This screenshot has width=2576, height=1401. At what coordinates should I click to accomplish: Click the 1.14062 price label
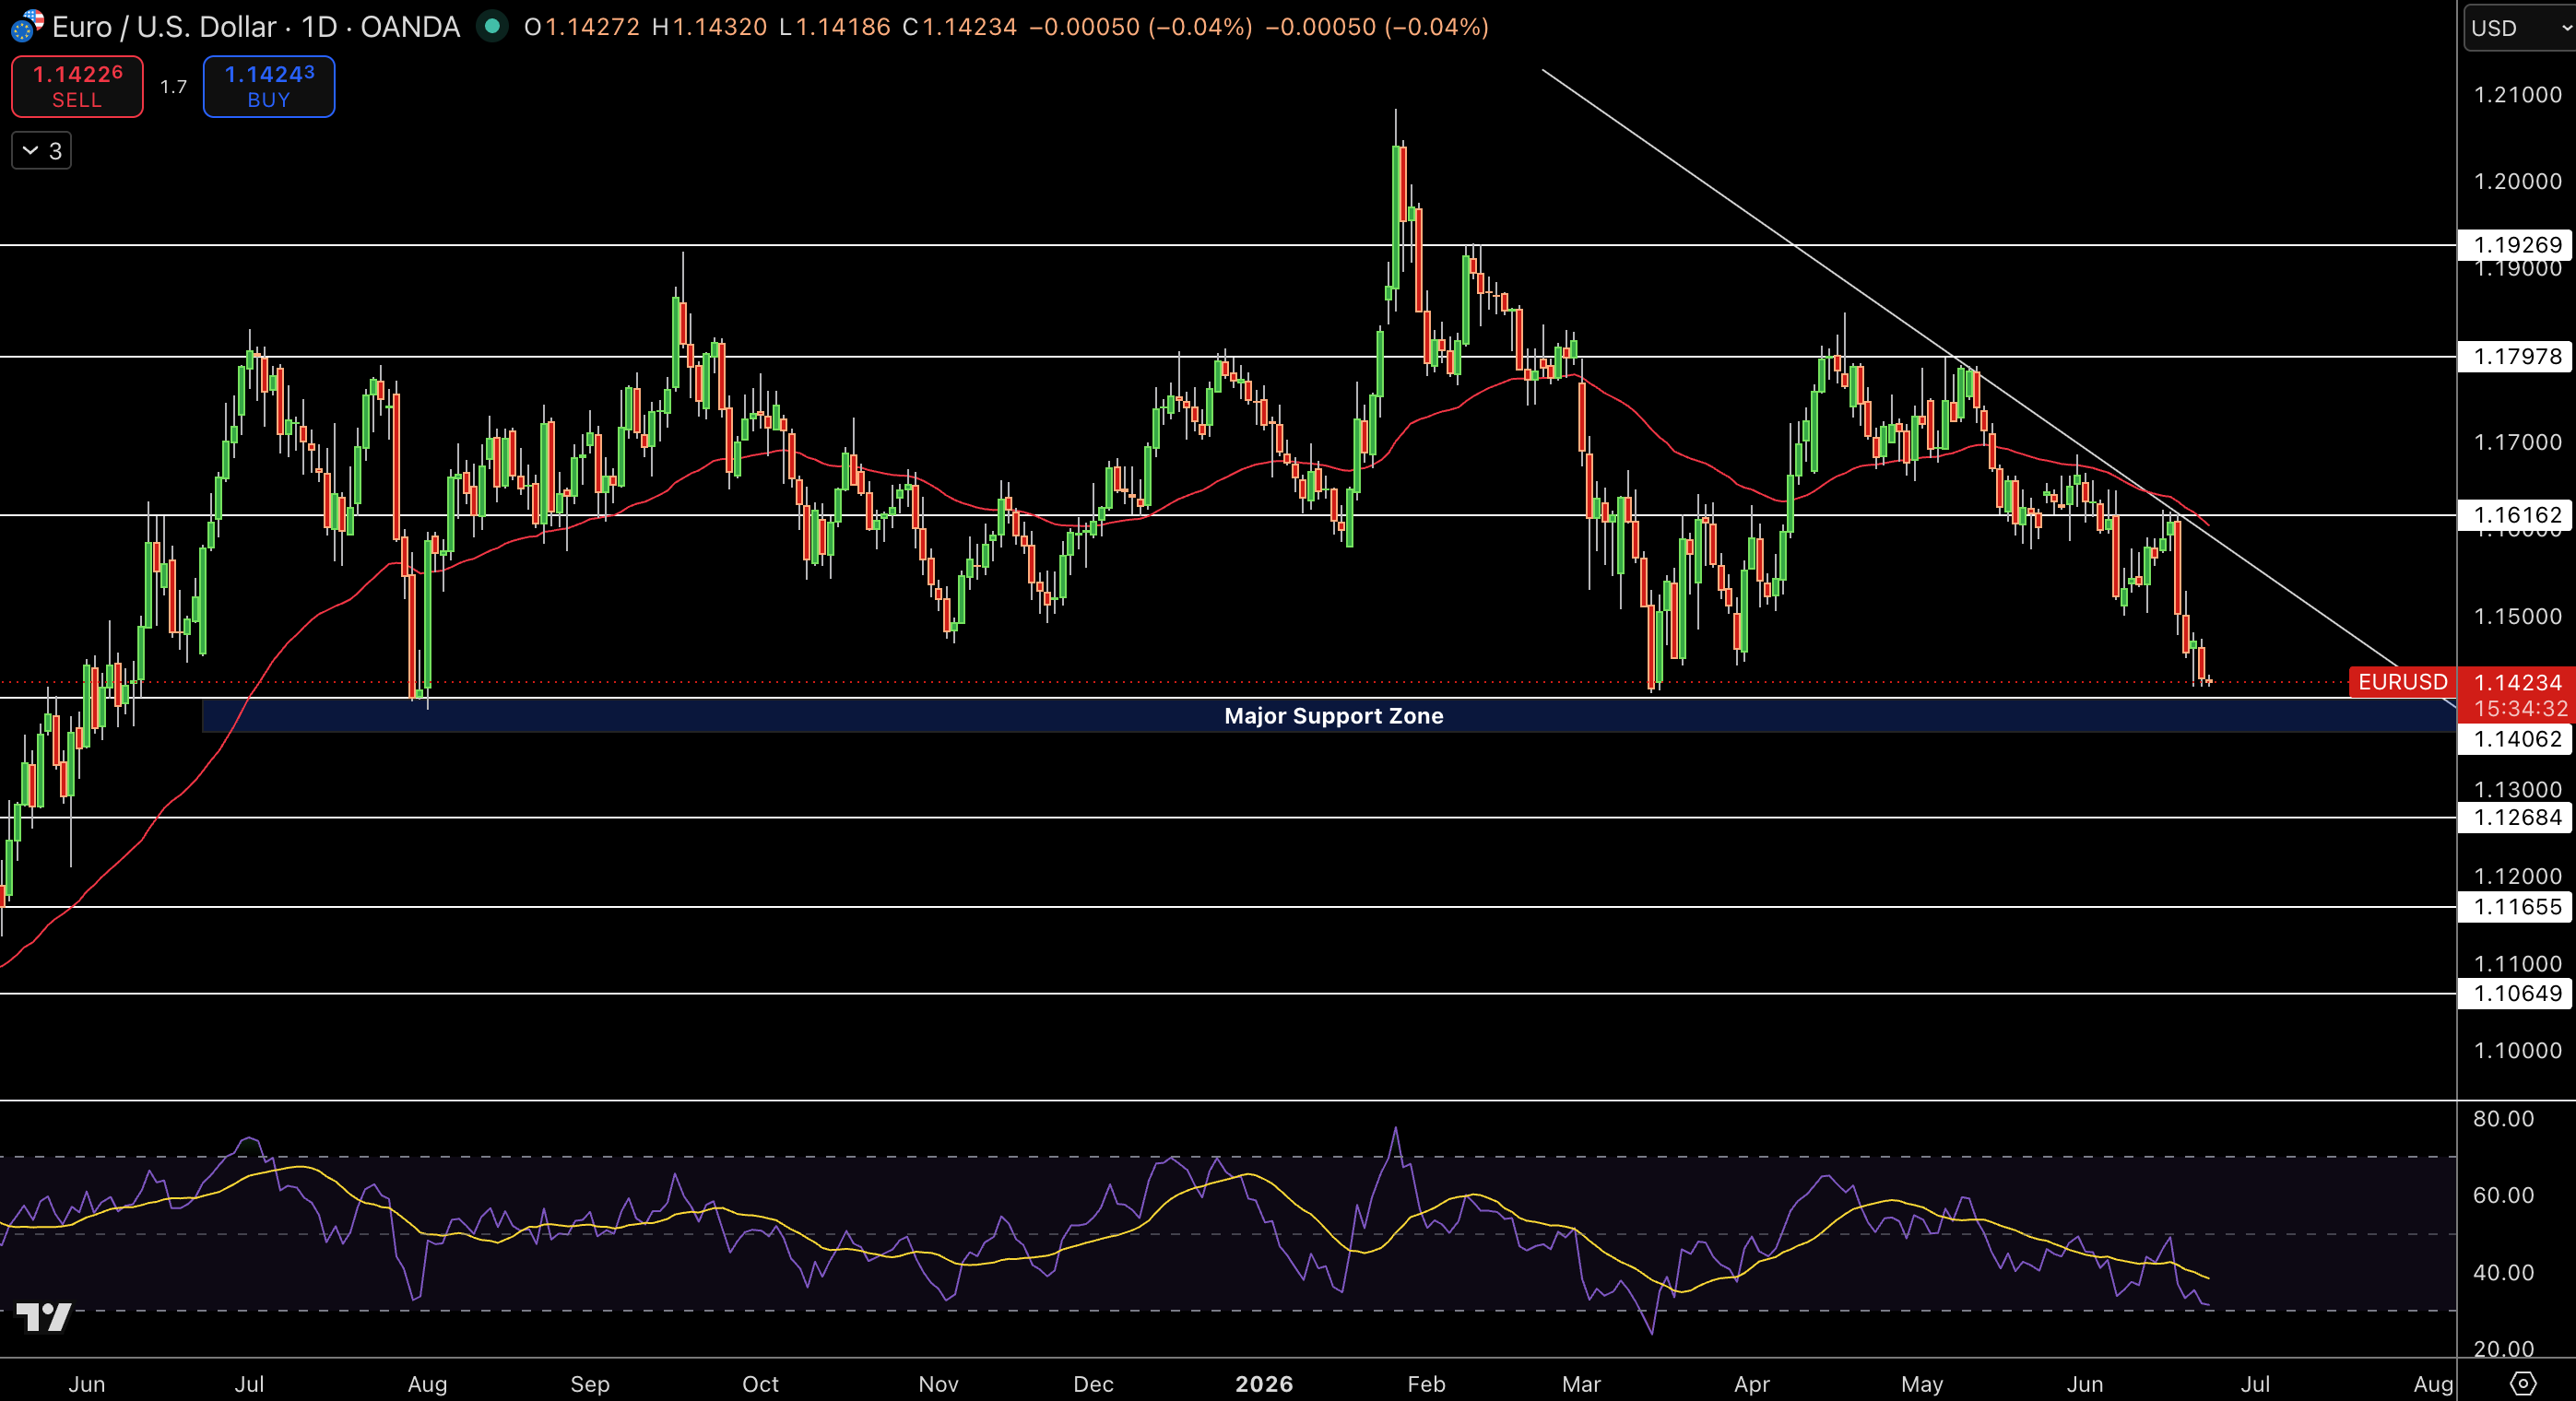point(2517,739)
